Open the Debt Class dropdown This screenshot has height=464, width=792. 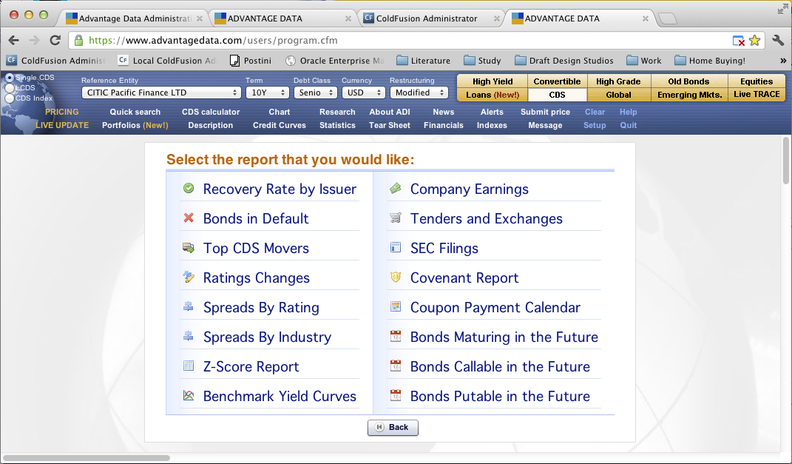coord(315,93)
